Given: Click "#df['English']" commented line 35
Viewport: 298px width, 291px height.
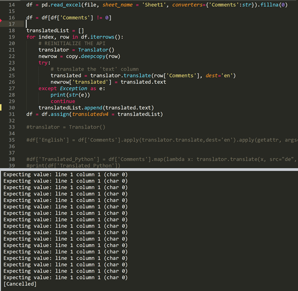Looking at the screenshot, I should (48, 140).
